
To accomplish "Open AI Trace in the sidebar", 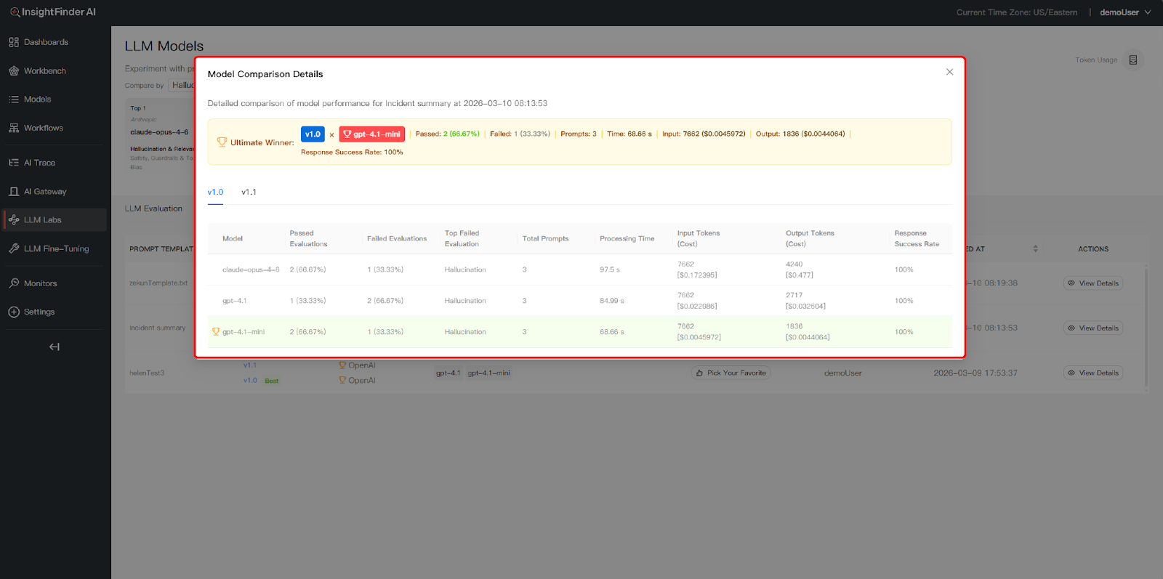I will (39, 163).
